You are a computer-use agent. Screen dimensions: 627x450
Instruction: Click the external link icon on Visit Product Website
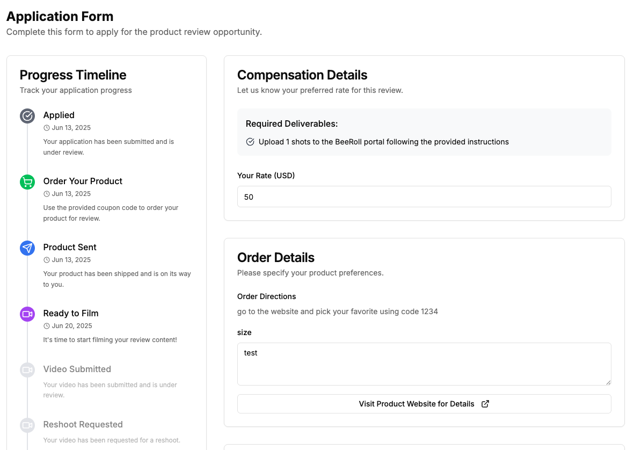point(485,404)
